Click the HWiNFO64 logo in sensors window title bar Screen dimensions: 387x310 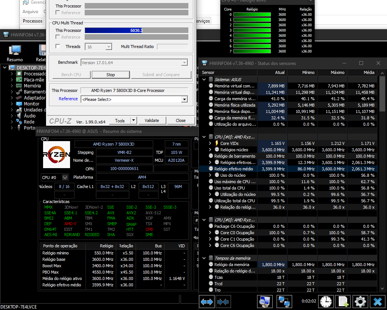[204, 63]
